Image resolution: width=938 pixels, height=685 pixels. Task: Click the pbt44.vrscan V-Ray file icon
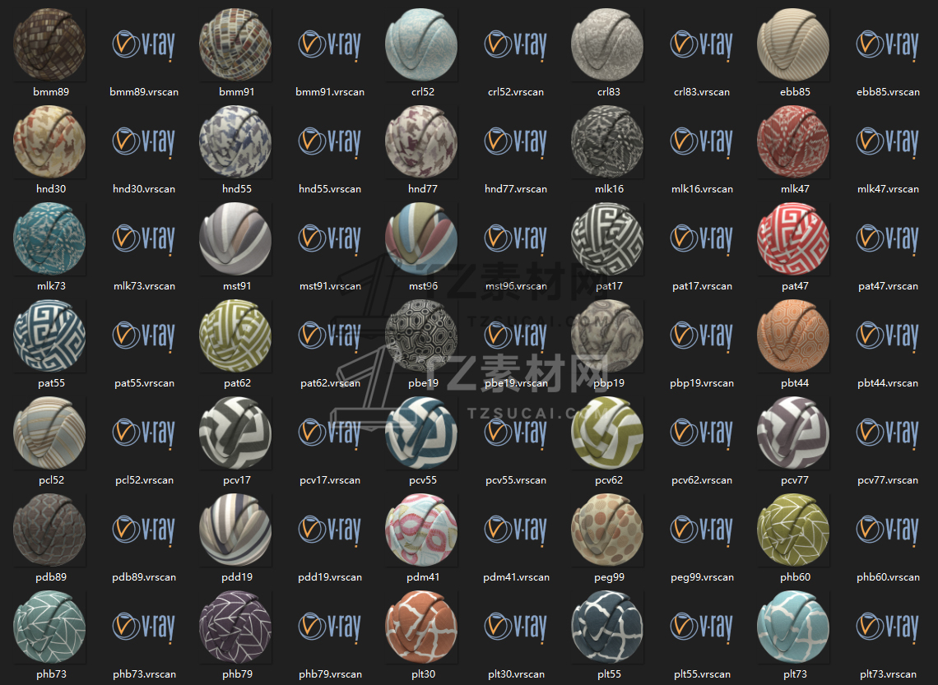888,336
